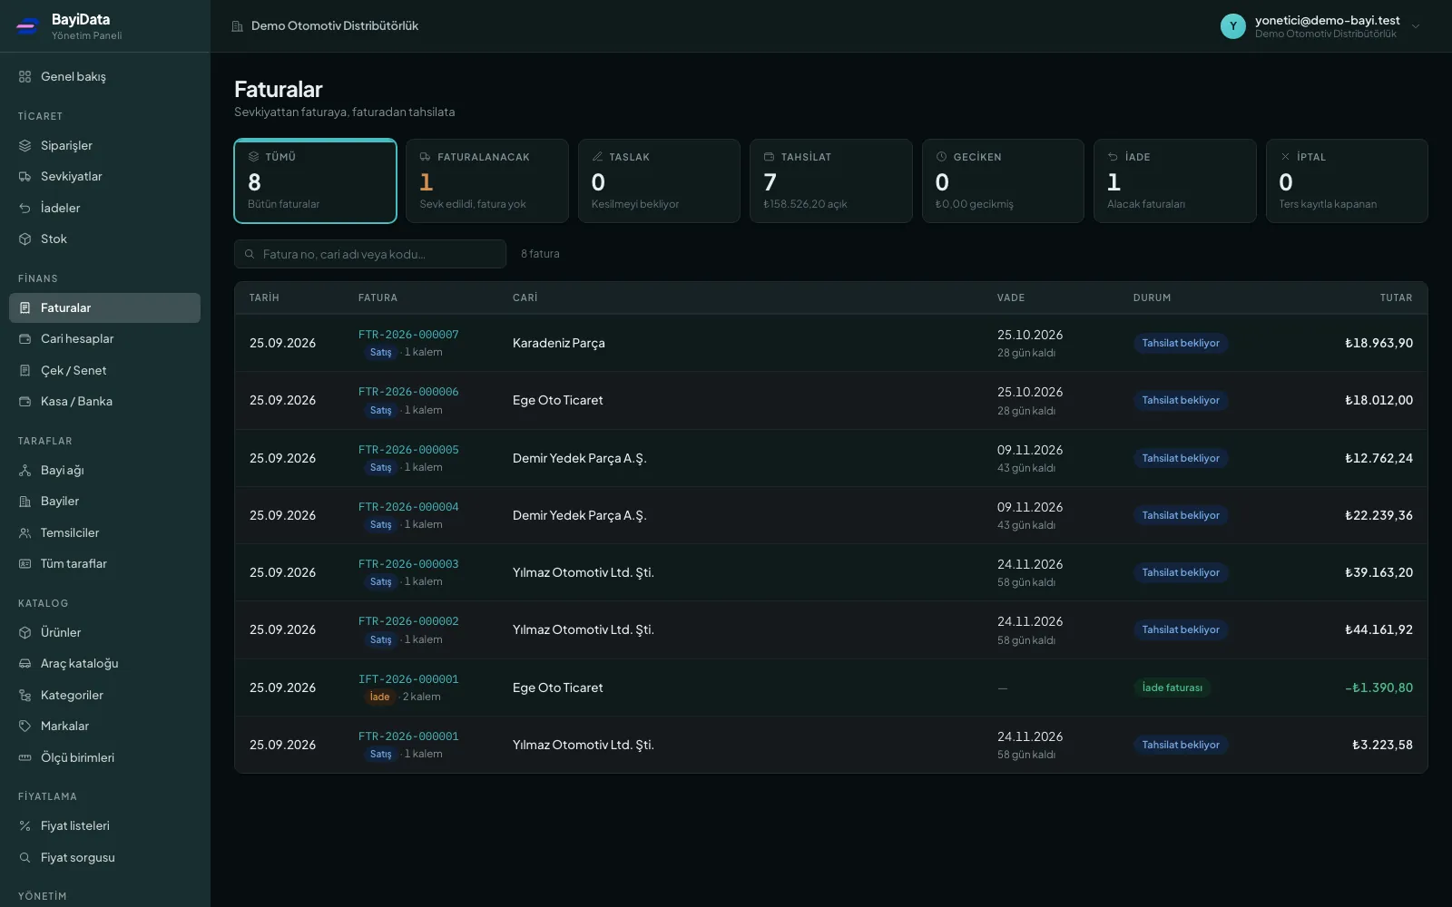The height and width of the screenshot is (907, 1452).
Task: Open return invoice IFT-2026-000001
Action: tap(408, 679)
